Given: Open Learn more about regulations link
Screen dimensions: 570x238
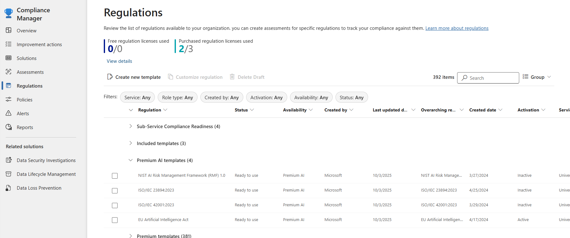Looking at the screenshot, I should tap(457, 28).
